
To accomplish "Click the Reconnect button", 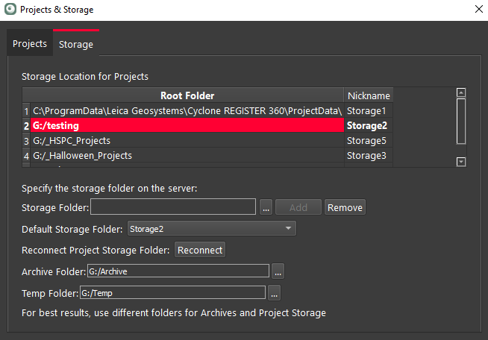I will tap(200, 250).
